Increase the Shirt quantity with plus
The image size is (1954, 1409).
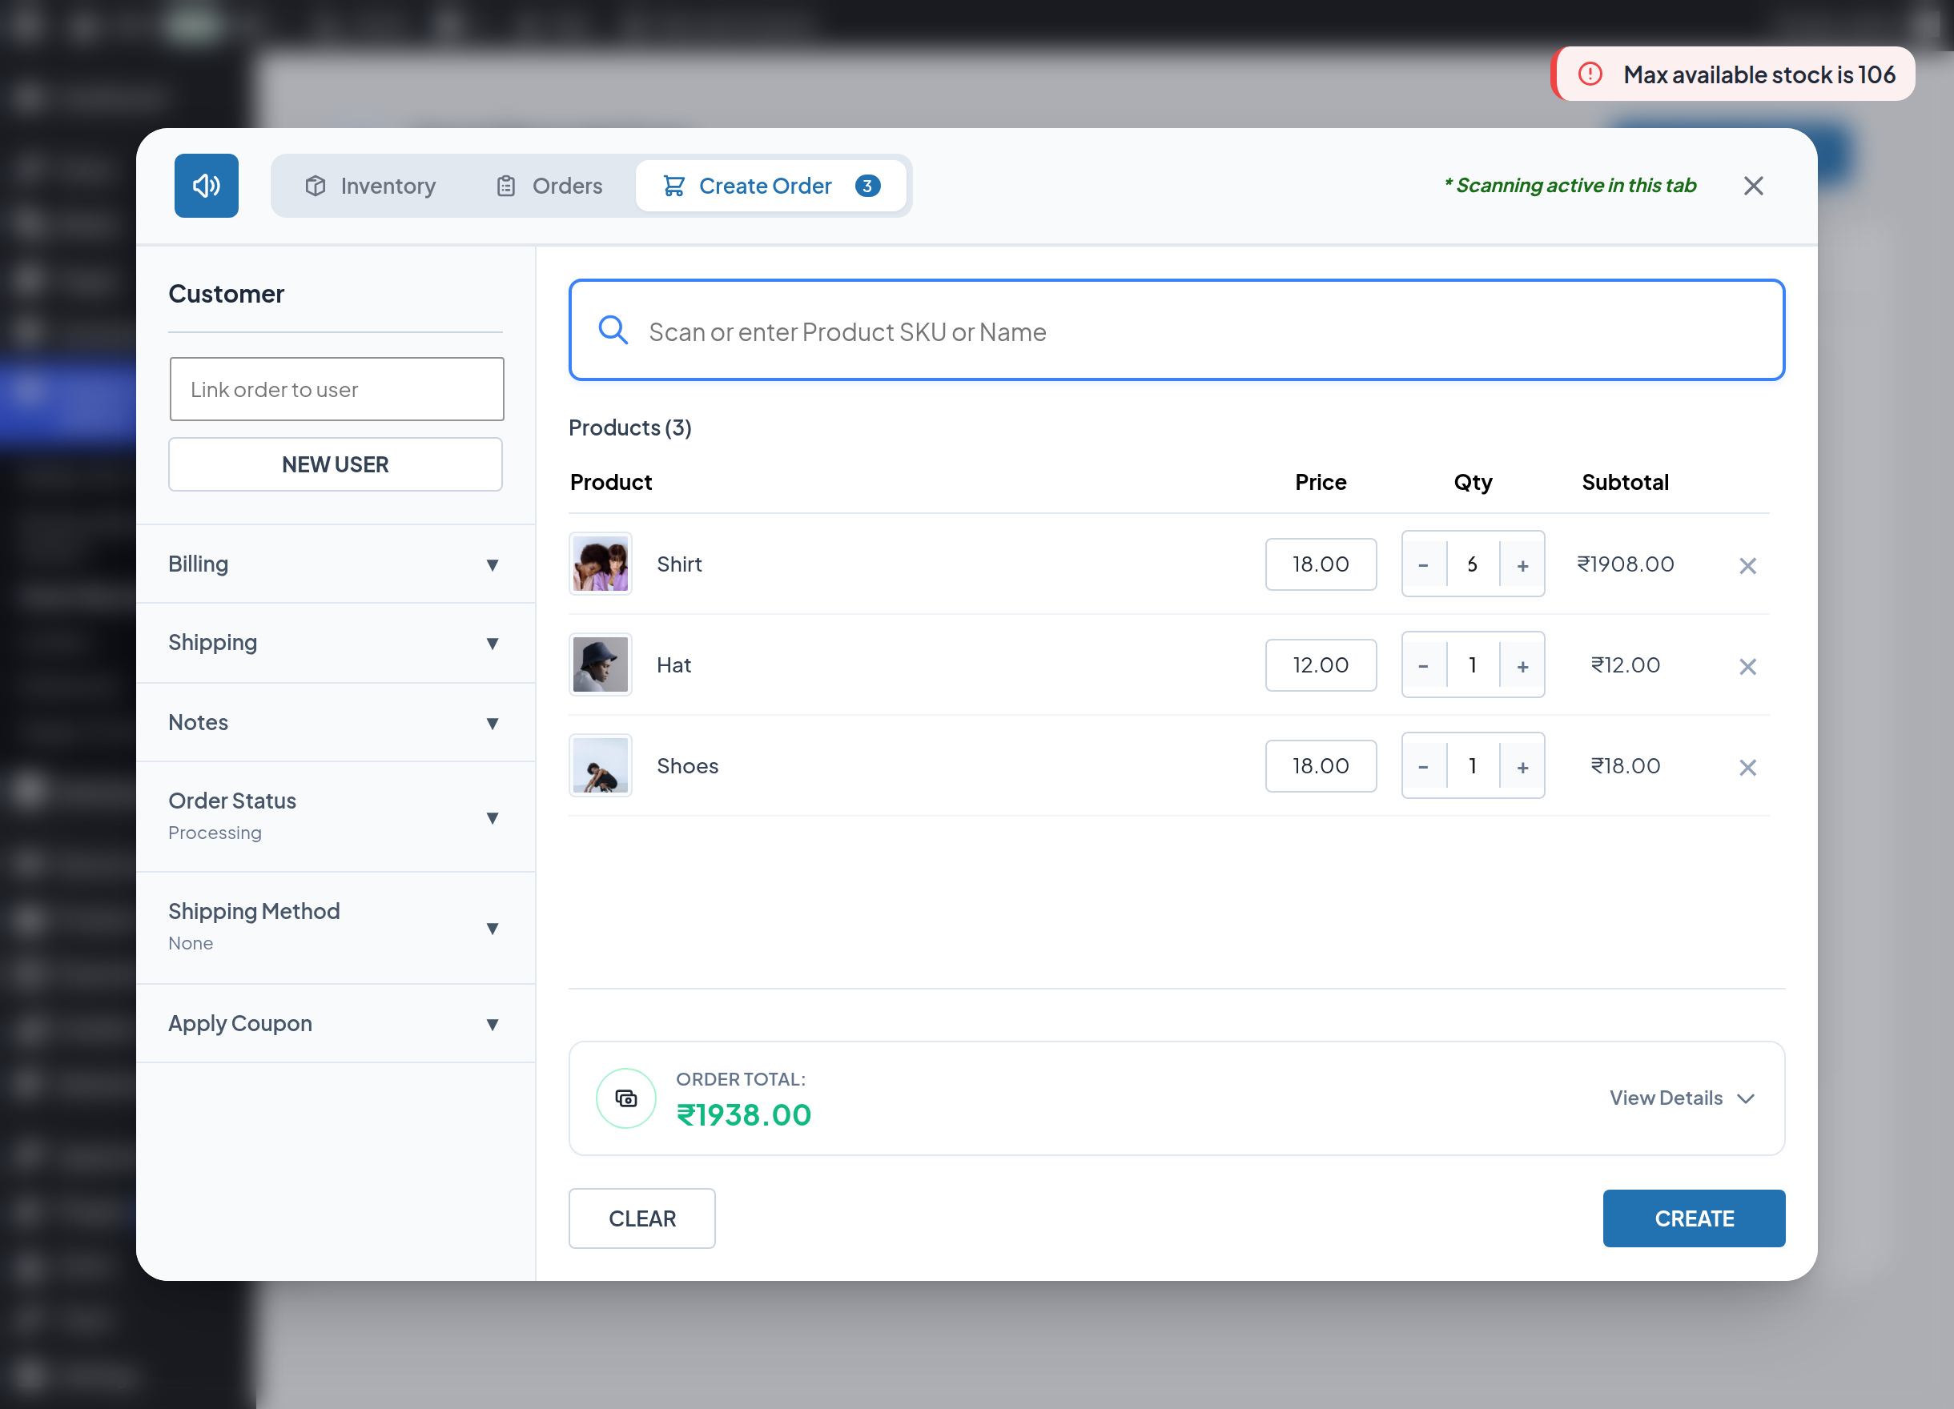pyautogui.click(x=1522, y=564)
